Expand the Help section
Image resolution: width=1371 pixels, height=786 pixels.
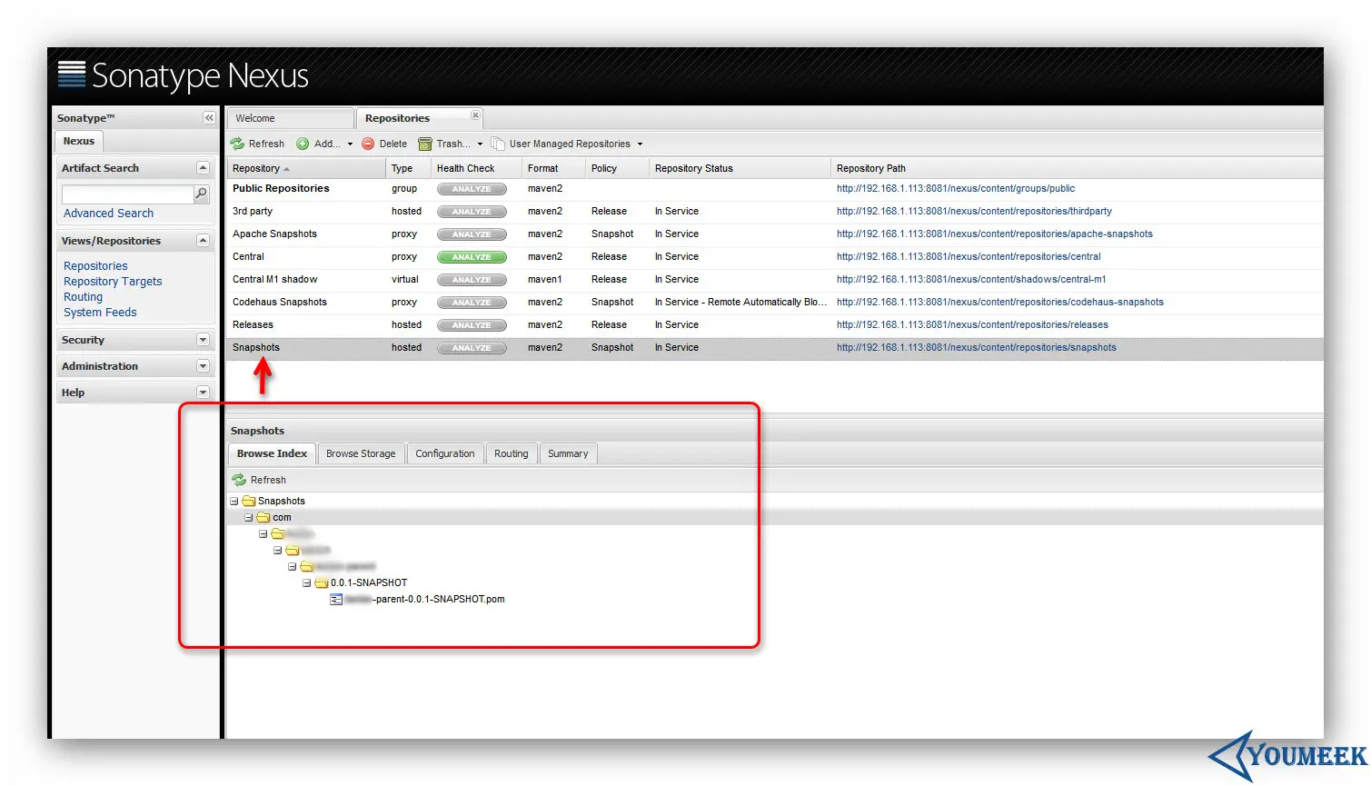click(x=203, y=393)
